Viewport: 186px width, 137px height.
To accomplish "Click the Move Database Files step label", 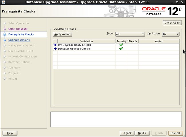I will point(21,51).
